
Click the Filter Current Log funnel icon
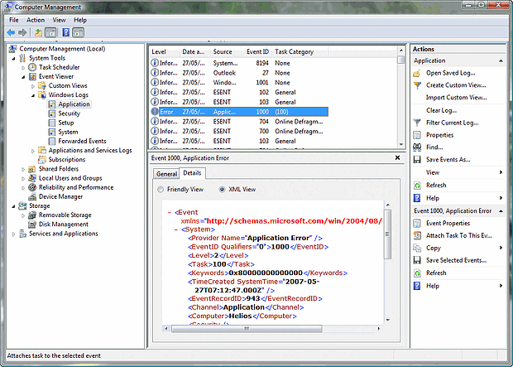pos(417,123)
